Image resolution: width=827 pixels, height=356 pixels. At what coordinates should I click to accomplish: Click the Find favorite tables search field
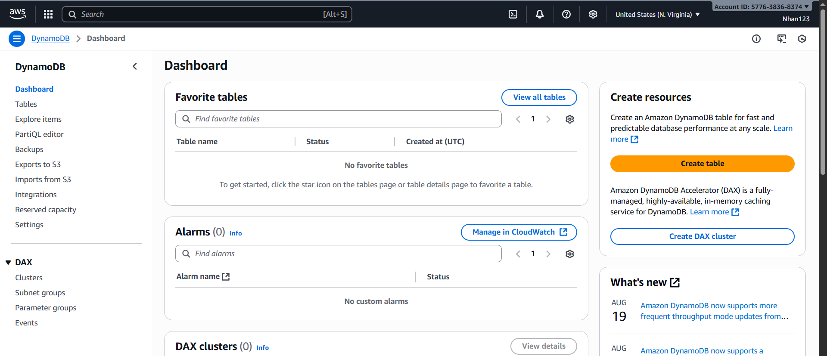(x=338, y=119)
